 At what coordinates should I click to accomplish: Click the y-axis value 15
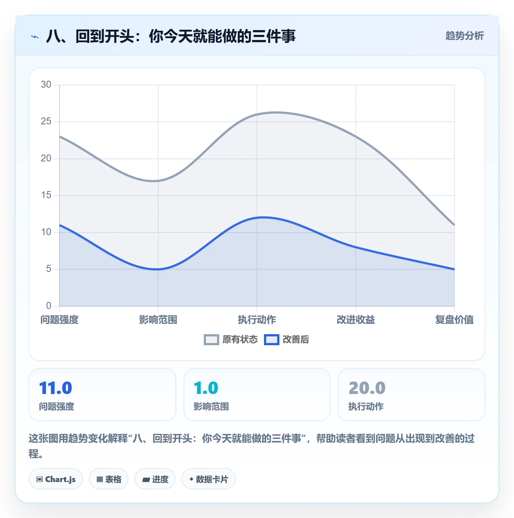46,195
